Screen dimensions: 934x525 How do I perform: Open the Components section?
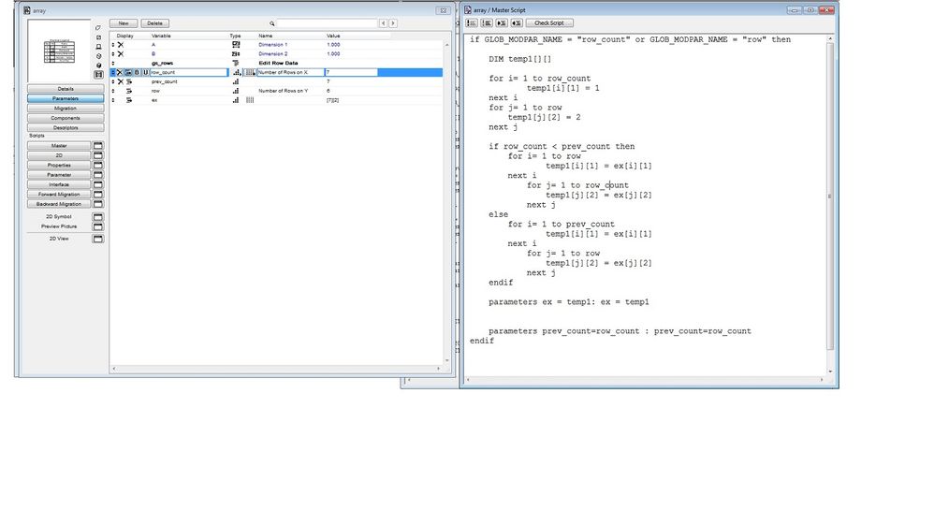click(x=66, y=118)
